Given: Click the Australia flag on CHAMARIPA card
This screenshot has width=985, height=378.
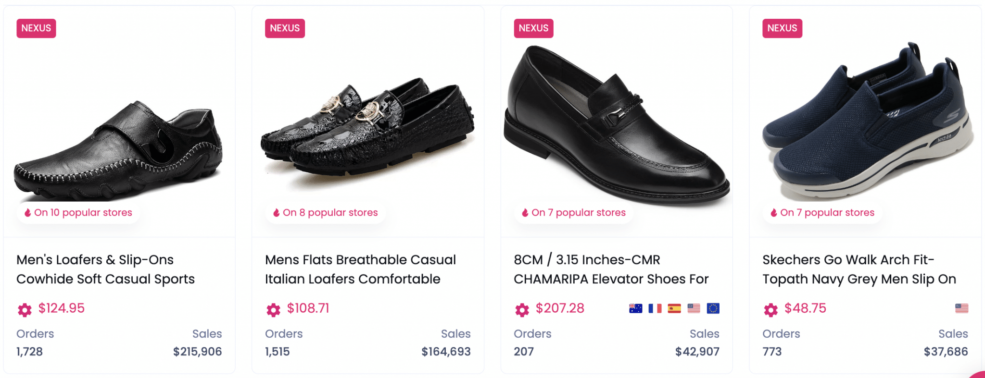Looking at the screenshot, I should click(635, 308).
